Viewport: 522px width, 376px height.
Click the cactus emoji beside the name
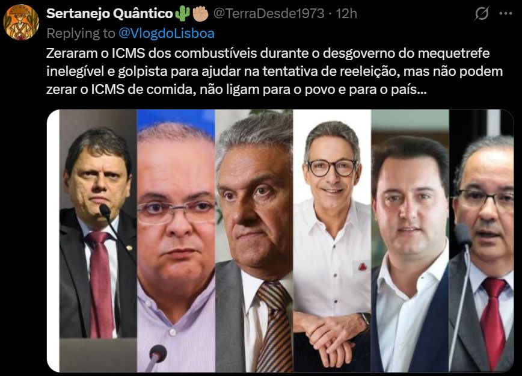point(182,14)
